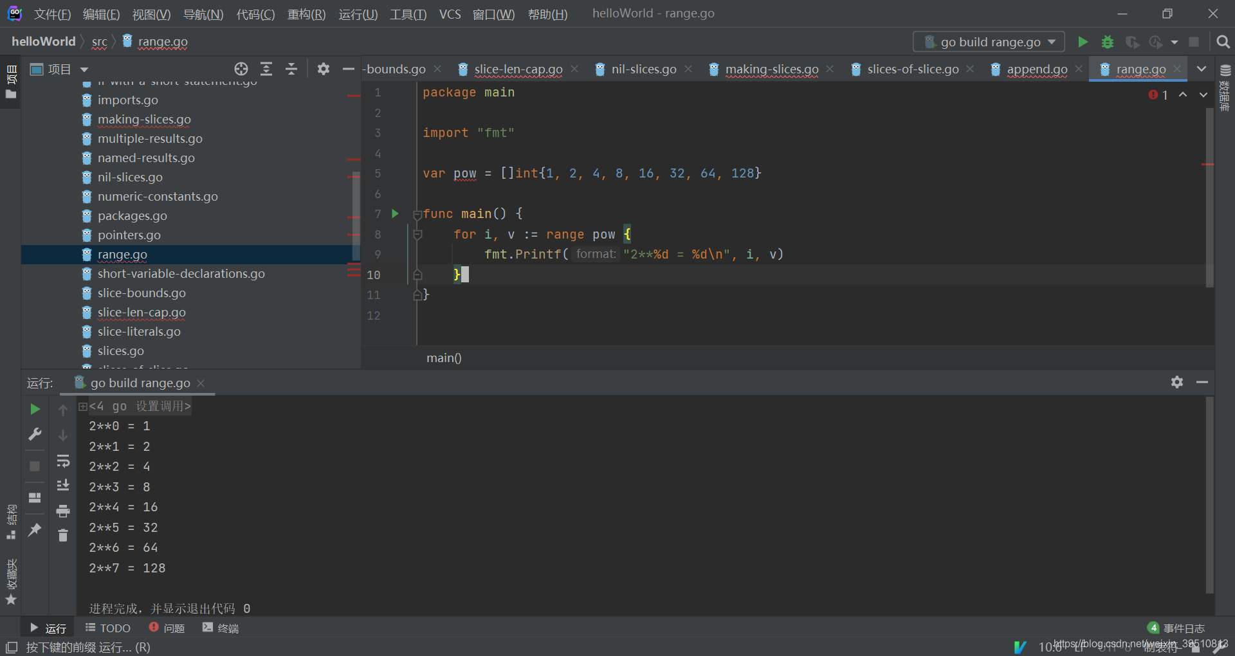
Task: Open run configuration wrench icon
Action: (35, 434)
